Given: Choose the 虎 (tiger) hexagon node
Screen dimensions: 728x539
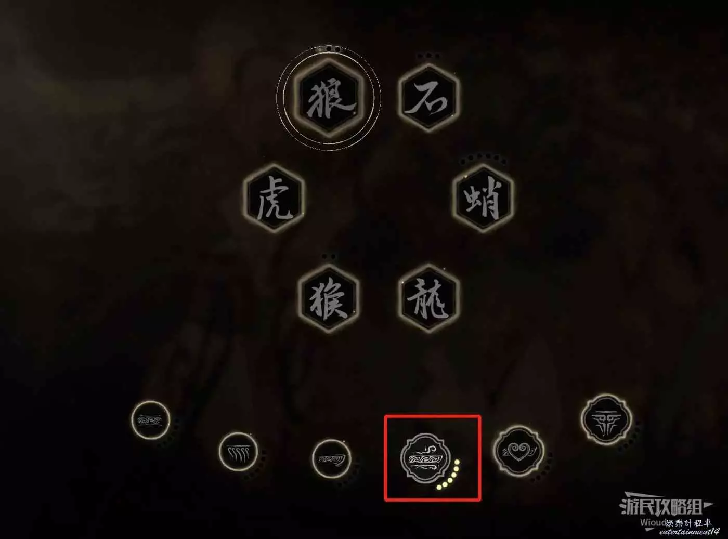Looking at the screenshot, I should click(274, 198).
